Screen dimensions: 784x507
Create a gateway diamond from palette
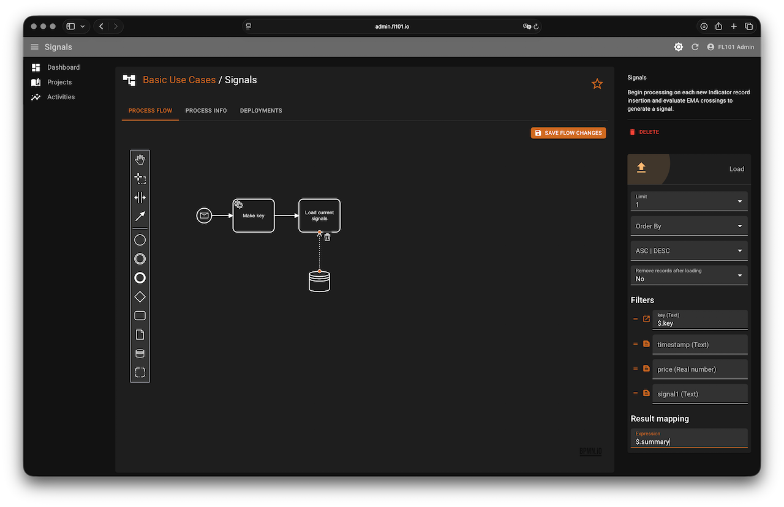pos(140,297)
